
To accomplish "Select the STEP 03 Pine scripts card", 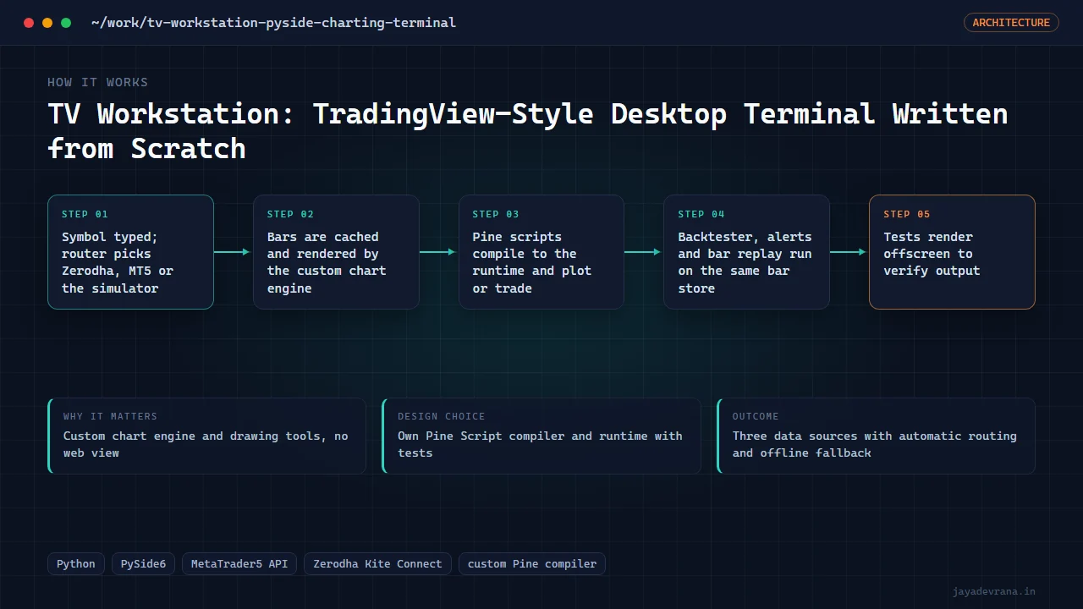I will (x=541, y=252).
